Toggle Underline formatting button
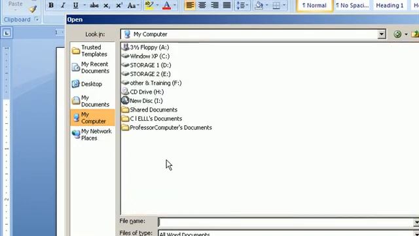Viewport: 419px width, 236px height. 76,5
